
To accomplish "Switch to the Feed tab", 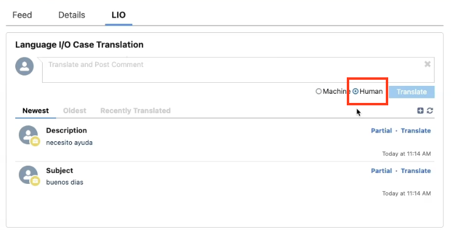I will click(22, 15).
